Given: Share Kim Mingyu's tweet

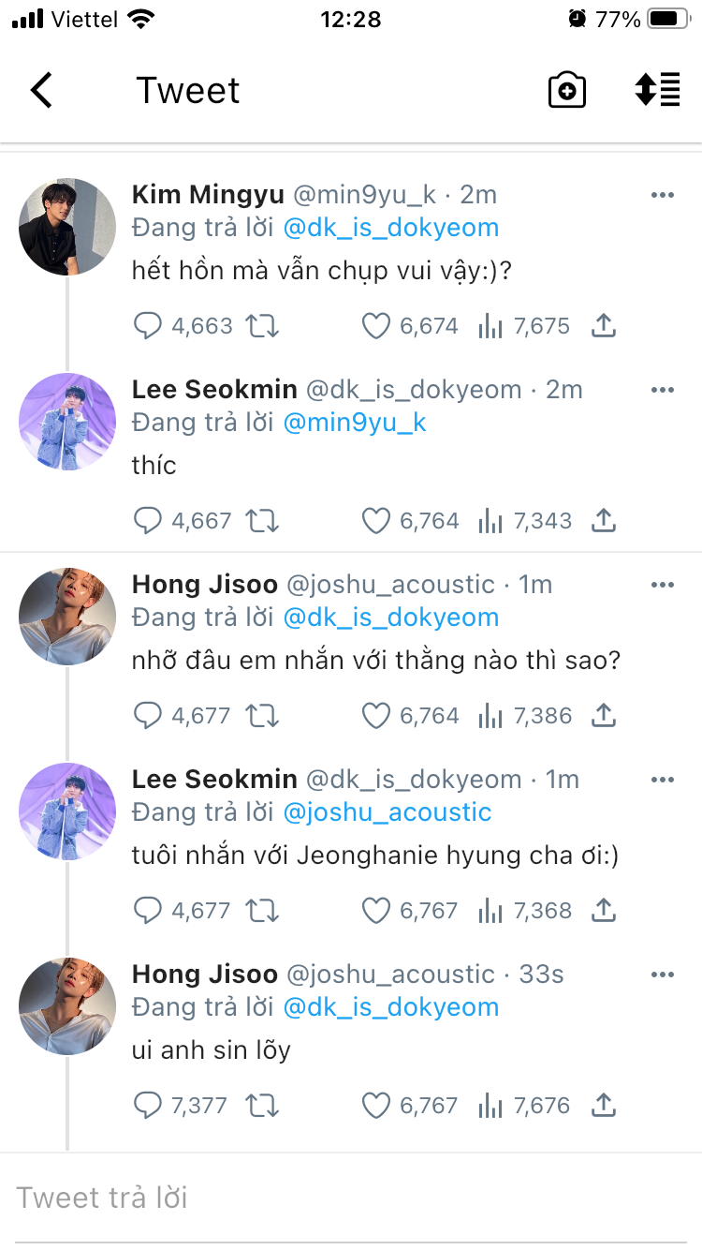Looking at the screenshot, I should 604,326.
